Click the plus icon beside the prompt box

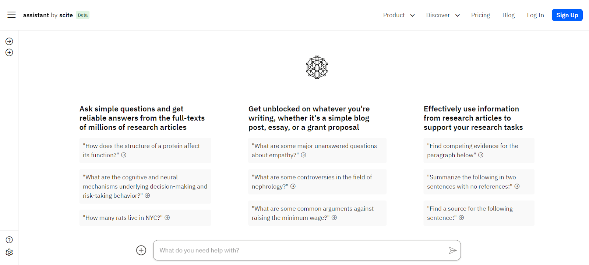[x=141, y=250]
